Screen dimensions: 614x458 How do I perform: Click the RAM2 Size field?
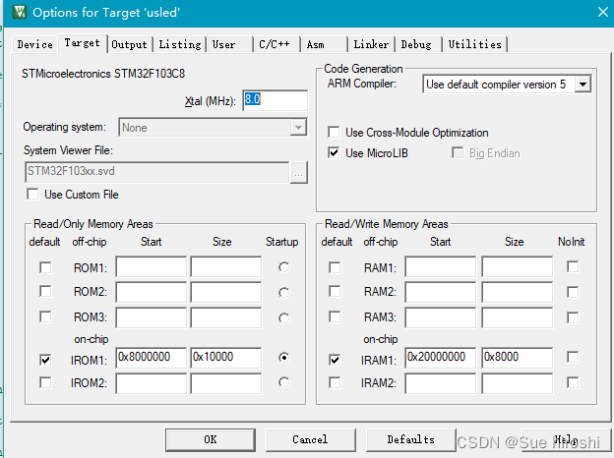[518, 292]
